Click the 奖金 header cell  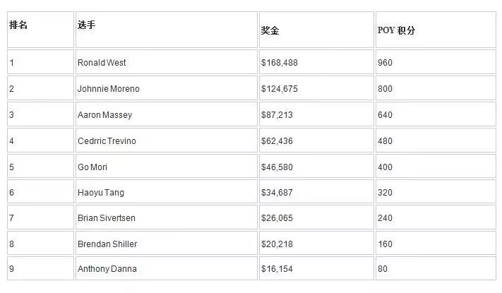(316, 30)
